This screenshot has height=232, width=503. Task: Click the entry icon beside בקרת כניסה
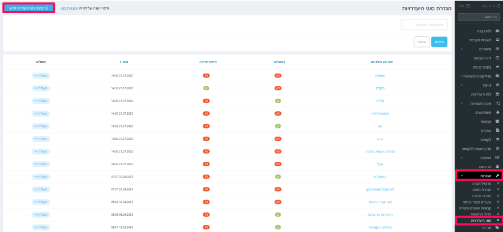(x=497, y=67)
